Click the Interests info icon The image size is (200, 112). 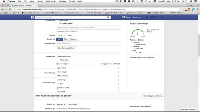(x=54, y=56)
